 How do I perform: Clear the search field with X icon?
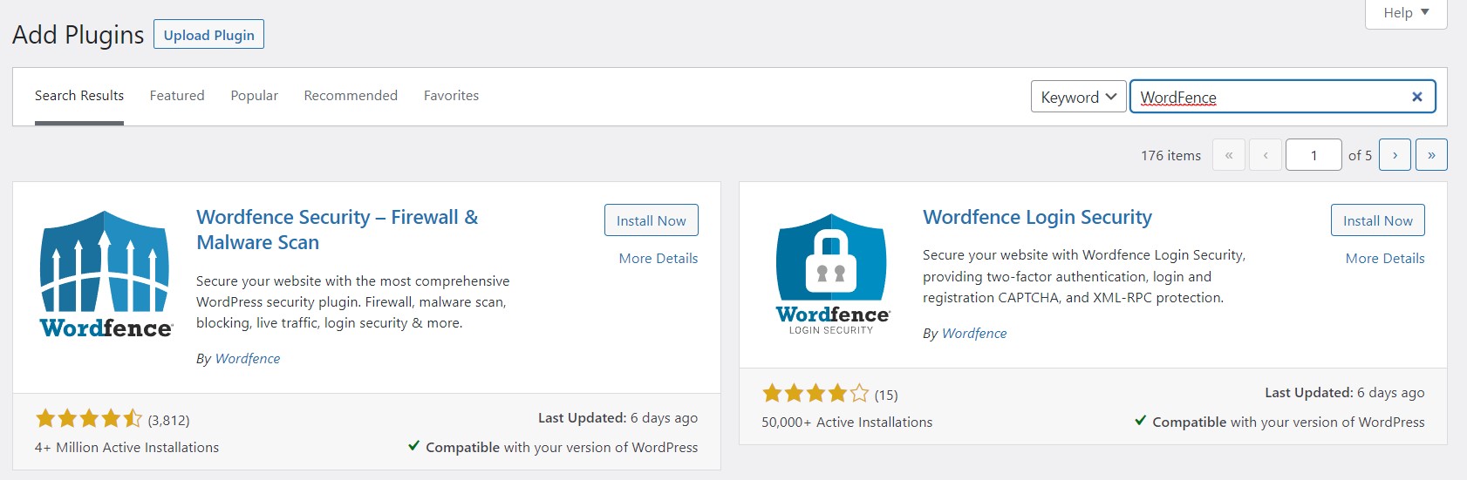(x=1416, y=97)
